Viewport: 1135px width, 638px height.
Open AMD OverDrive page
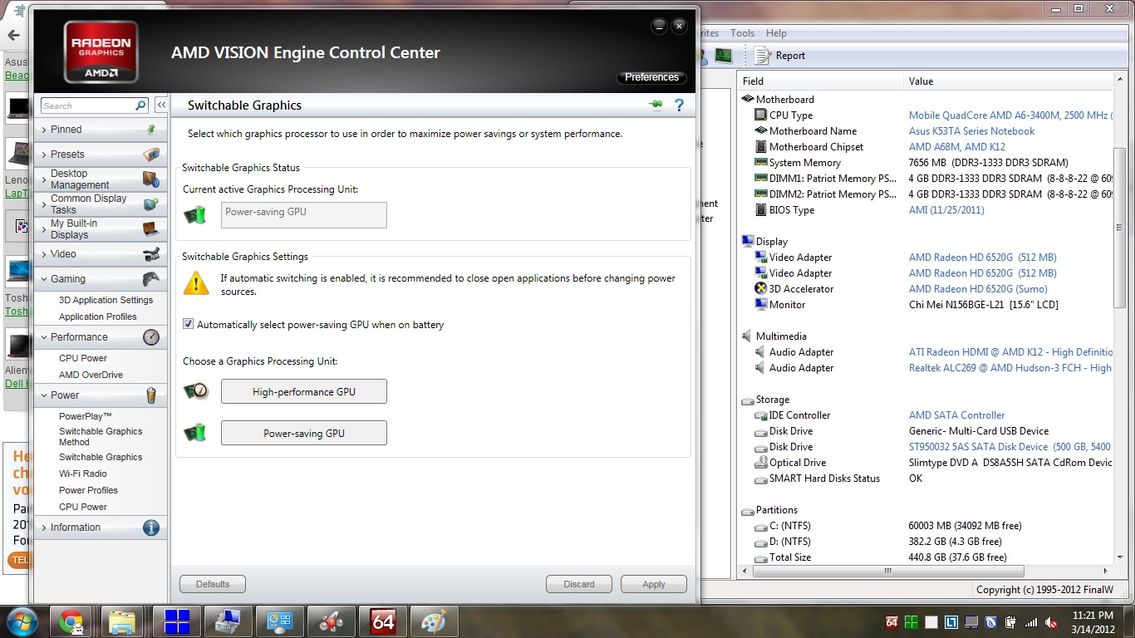click(x=91, y=375)
